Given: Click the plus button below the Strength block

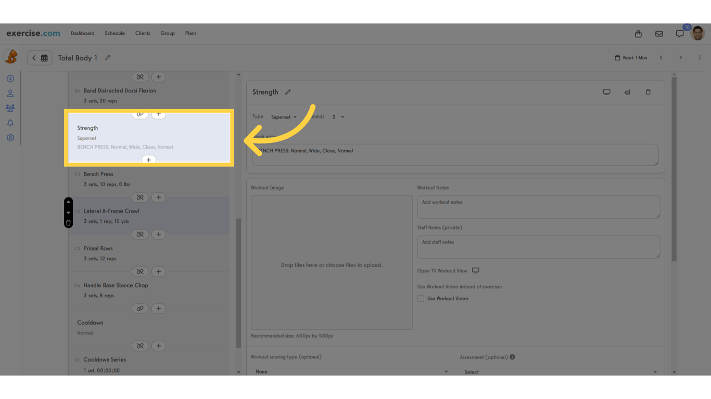Looking at the screenshot, I should pos(149,159).
